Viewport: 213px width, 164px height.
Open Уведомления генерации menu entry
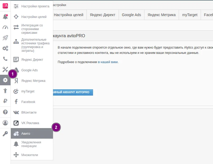point(32,144)
